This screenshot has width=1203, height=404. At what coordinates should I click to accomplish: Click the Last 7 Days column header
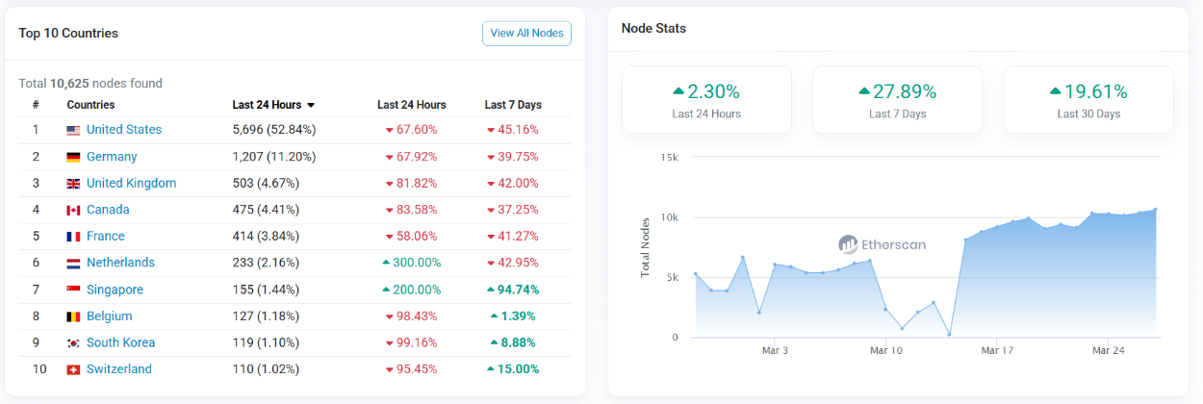click(x=513, y=105)
